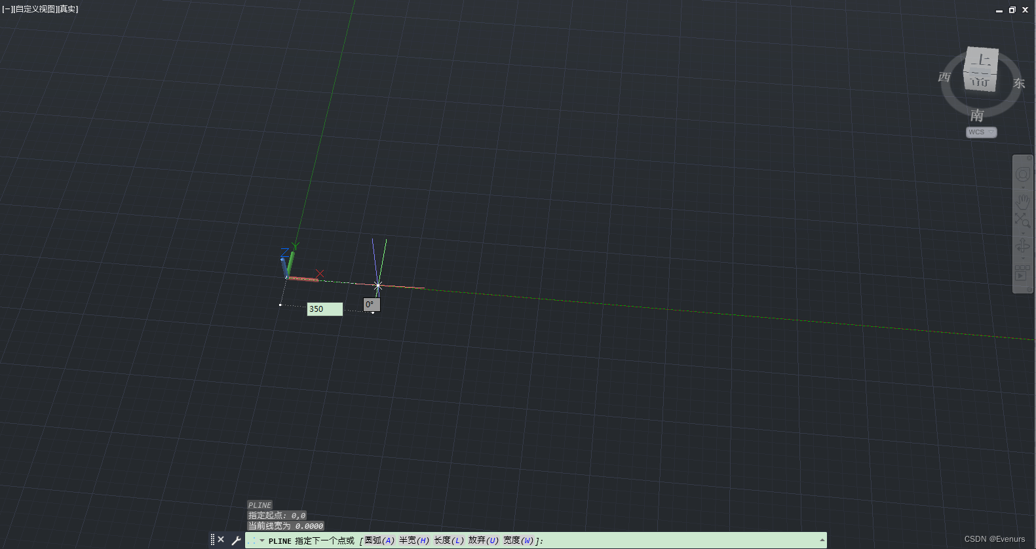Click PLINE history line
The width and height of the screenshot is (1036, 549).
(259, 505)
